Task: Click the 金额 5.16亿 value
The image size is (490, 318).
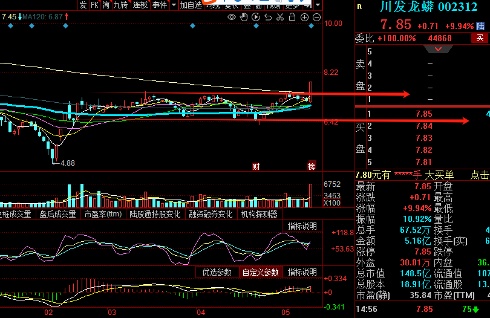Action: [417, 241]
